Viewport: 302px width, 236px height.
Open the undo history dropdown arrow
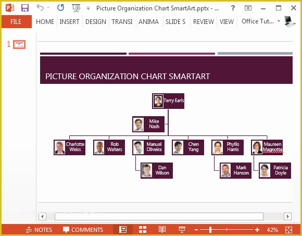[x=48, y=8]
